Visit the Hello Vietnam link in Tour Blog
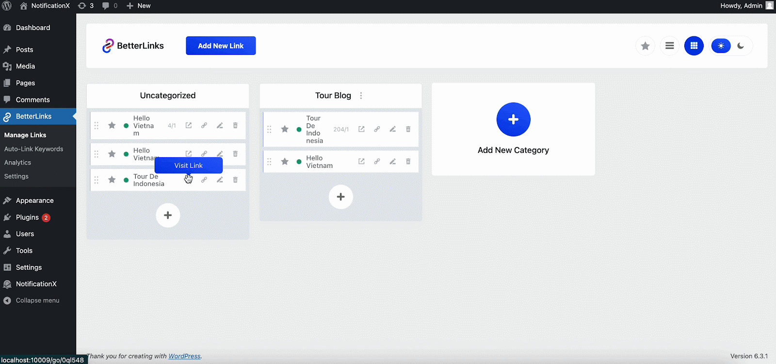776x364 pixels. click(x=361, y=162)
